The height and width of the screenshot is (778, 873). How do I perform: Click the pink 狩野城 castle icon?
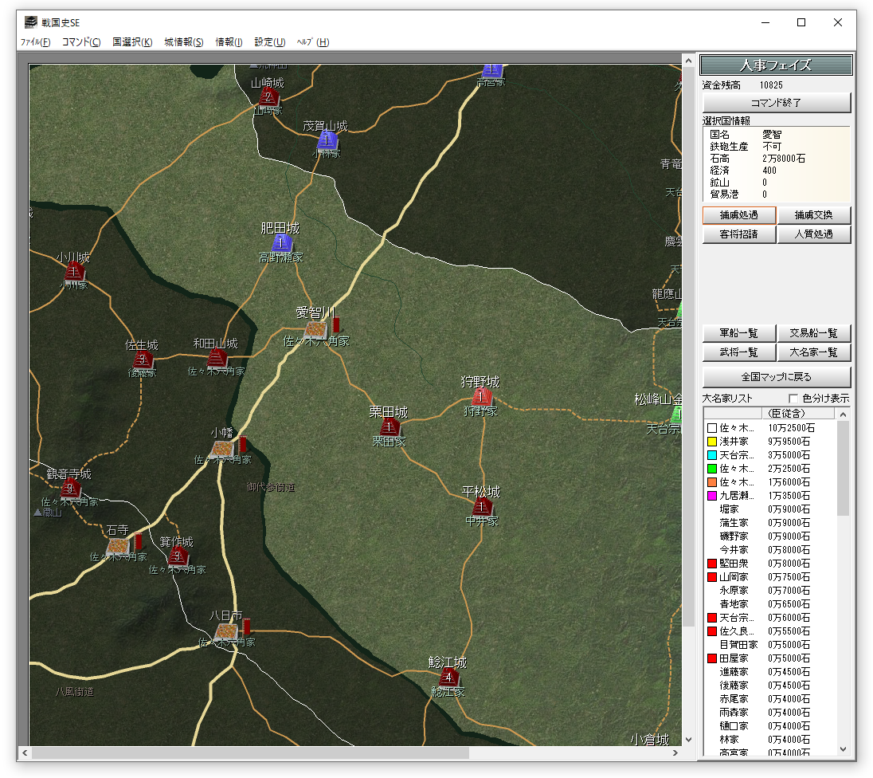(480, 396)
